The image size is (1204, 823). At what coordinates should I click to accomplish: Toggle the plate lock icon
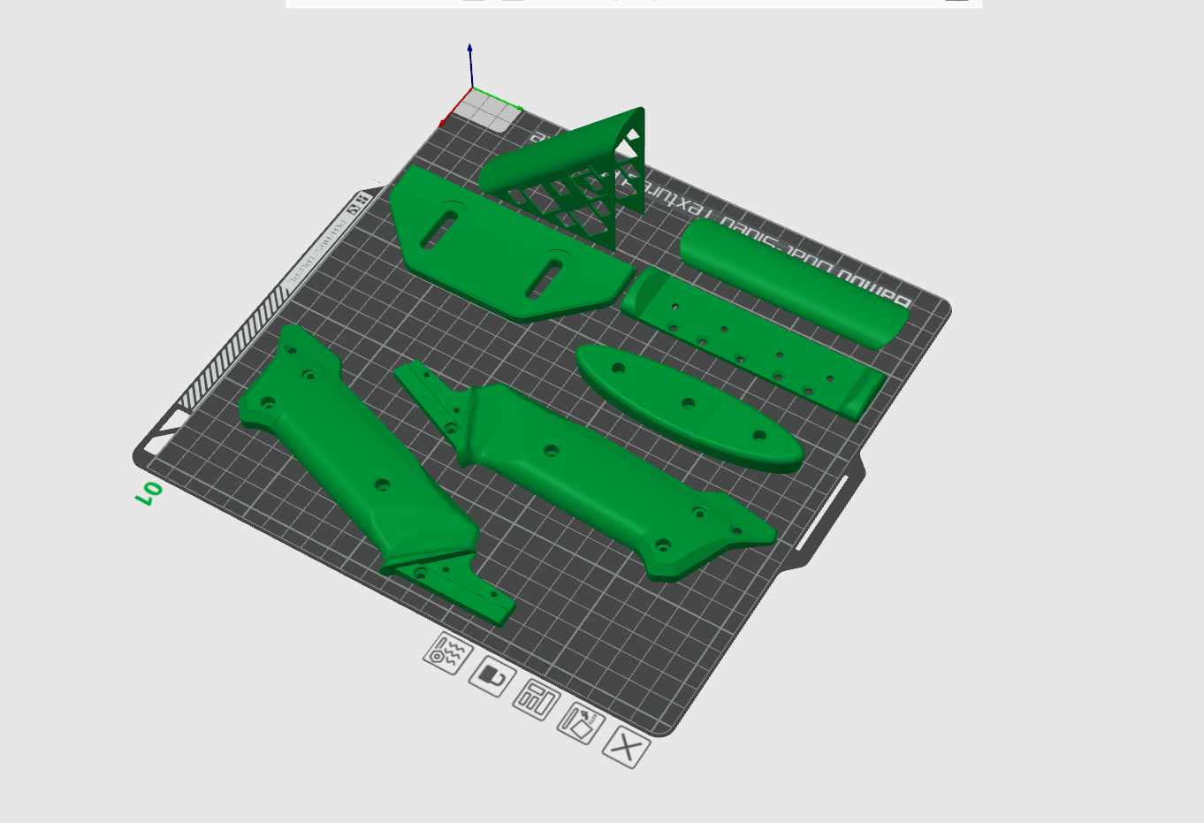pyautogui.click(x=492, y=677)
